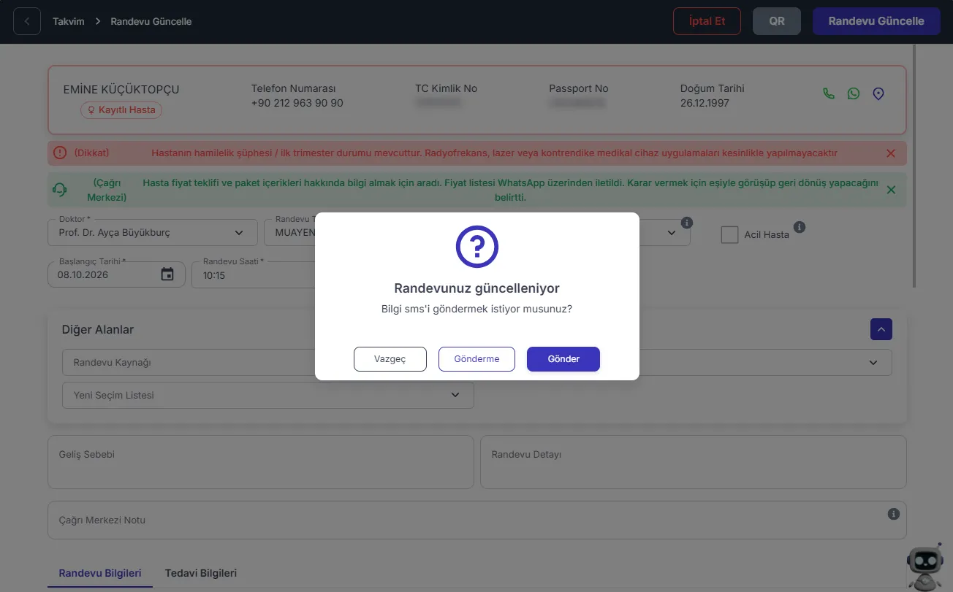The width and height of the screenshot is (953, 592).
Task: Click the back arrow button
Action: [27, 21]
